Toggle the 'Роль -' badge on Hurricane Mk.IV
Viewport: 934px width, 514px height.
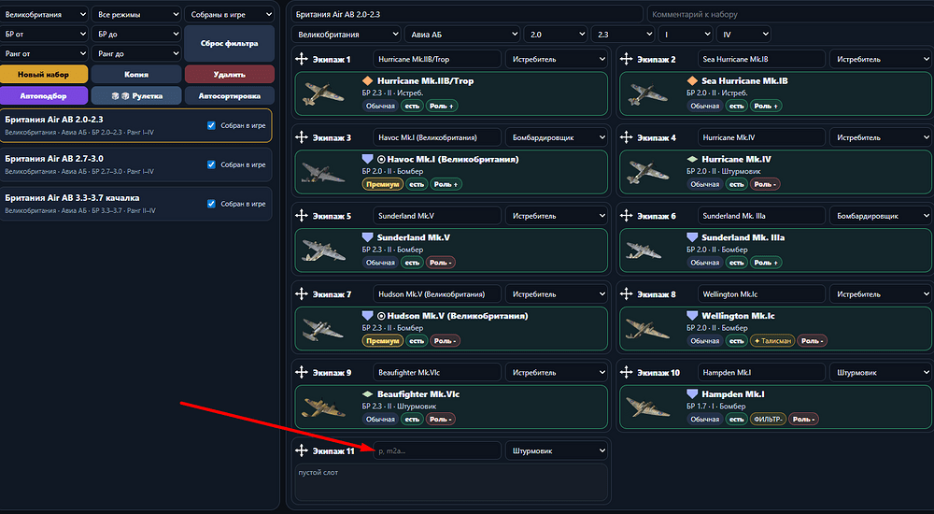pos(765,184)
